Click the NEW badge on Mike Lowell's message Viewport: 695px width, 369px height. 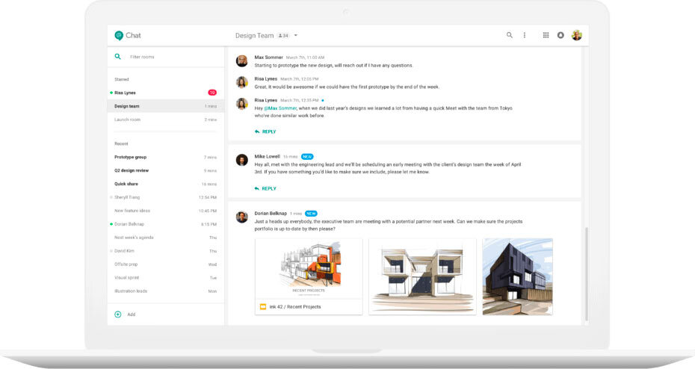click(x=307, y=156)
